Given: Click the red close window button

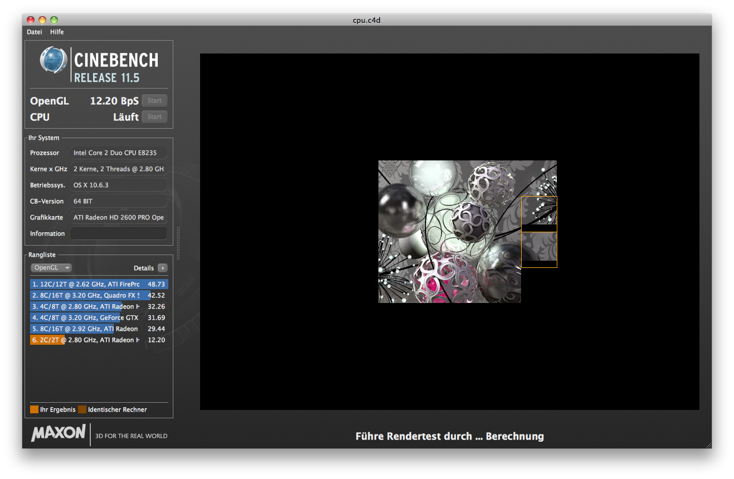Looking at the screenshot, I should [x=31, y=20].
